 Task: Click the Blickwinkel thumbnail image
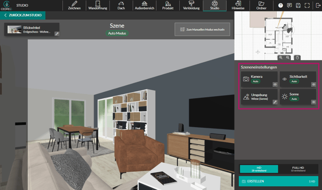14,30
